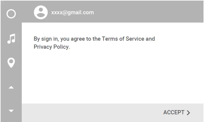Click empty sidebar space below pin icon
Screen dimensions: 205x122
coord(11,75)
